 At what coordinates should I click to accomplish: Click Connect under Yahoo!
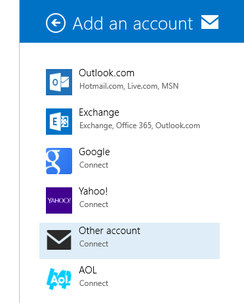(94, 204)
